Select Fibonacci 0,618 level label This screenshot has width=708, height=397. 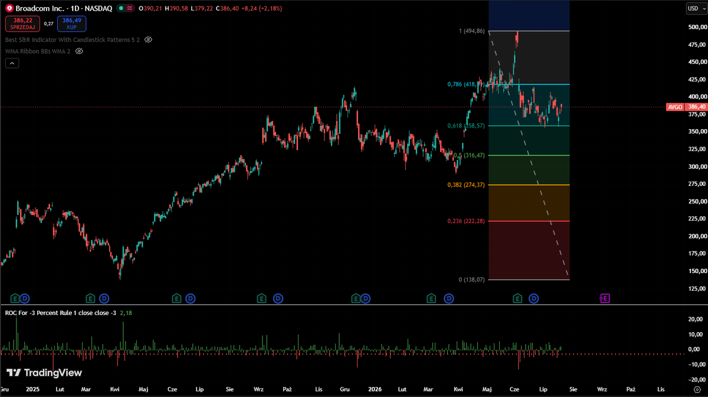tap(467, 126)
